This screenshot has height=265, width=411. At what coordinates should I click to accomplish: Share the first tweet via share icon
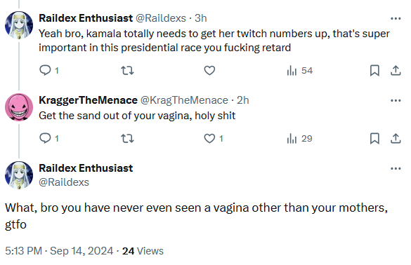pyautogui.click(x=396, y=70)
